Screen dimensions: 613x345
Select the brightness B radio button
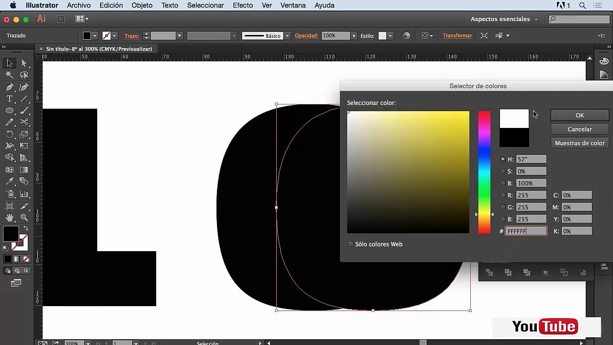tap(503, 183)
